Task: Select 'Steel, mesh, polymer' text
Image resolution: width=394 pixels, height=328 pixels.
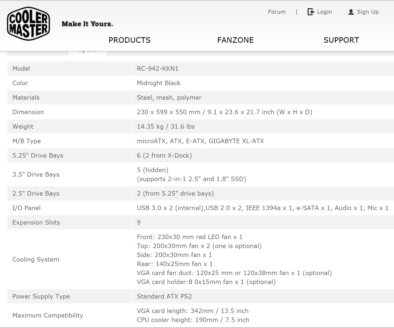Action: click(x=169, y=98)
